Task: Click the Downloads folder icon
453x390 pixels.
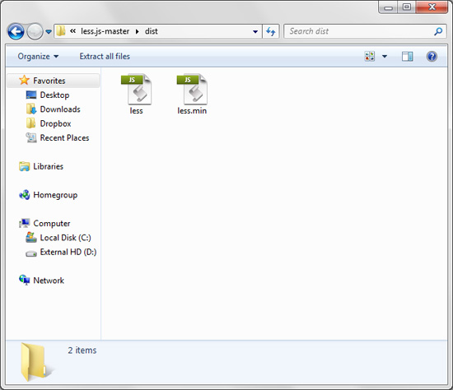Action: [31, 109]
